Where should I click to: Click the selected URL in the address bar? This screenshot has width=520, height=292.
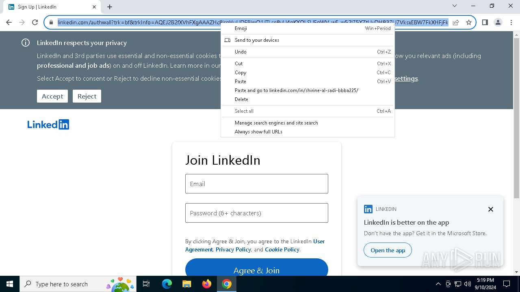coord(253,22)
